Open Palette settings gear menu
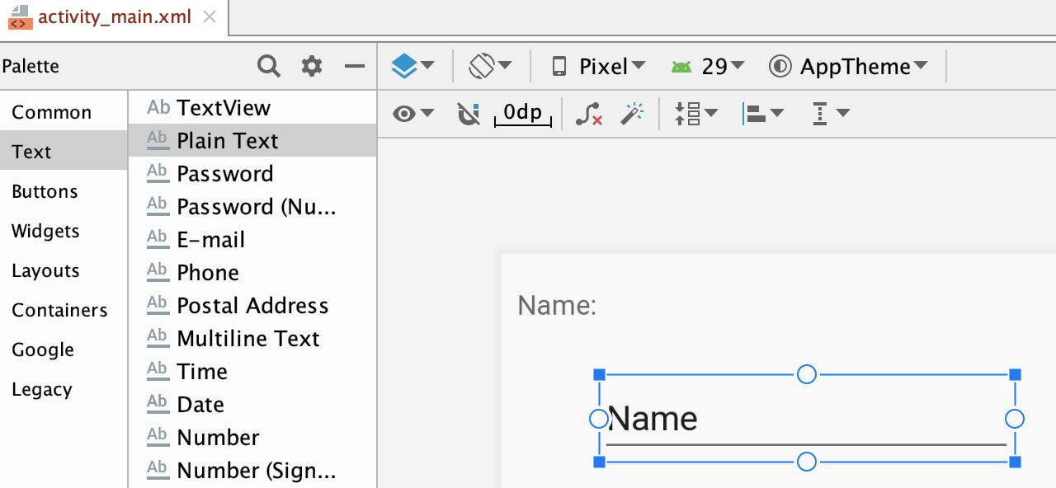1056x488 pixels. 312,66
